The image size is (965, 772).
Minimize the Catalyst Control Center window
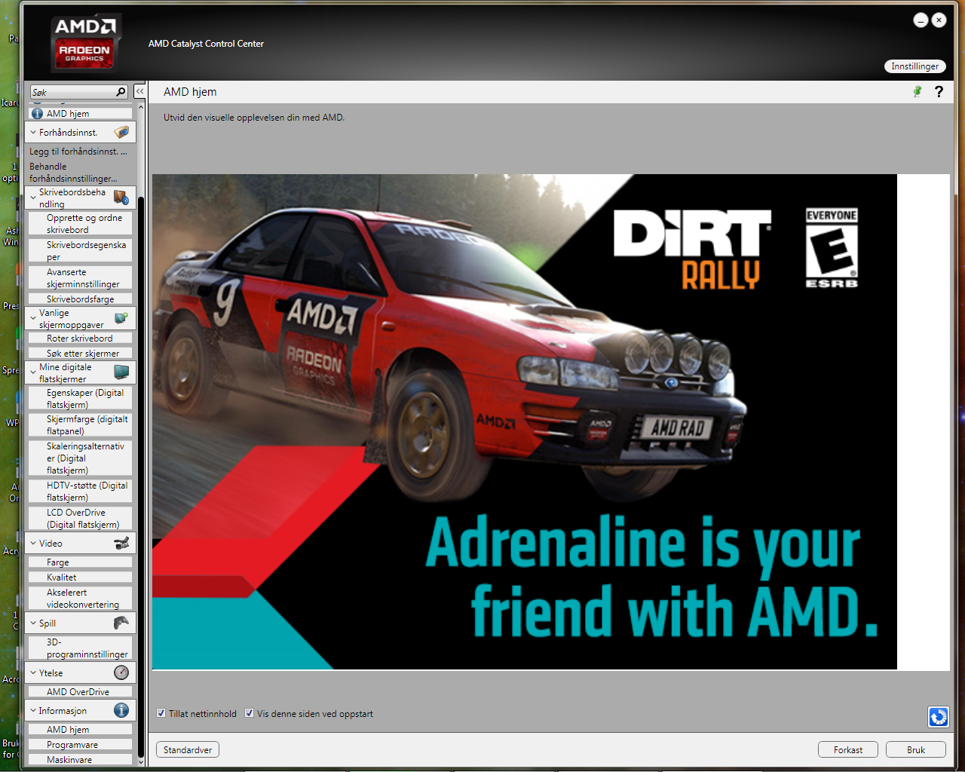pos(921,20)
